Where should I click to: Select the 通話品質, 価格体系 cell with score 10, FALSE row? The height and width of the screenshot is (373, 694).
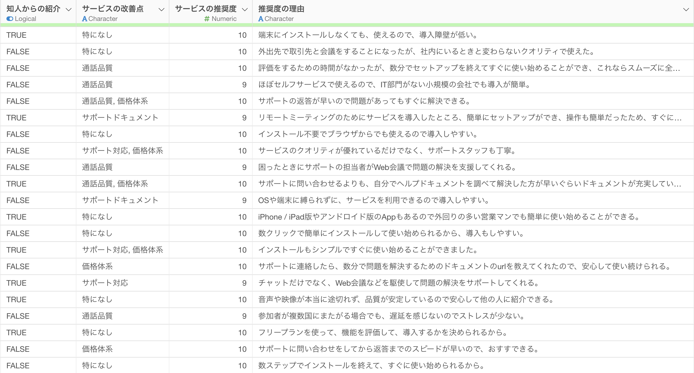tap(115, 101)
